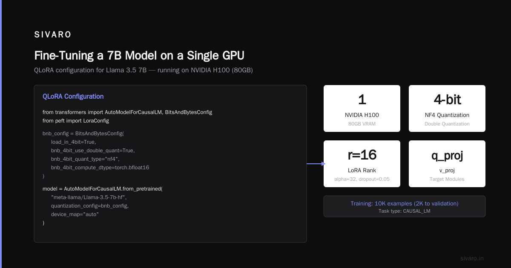The width and height of the screenshot is (511, 268).
Task: Select the device_map auto code line
Action: (x=75, y=214)
